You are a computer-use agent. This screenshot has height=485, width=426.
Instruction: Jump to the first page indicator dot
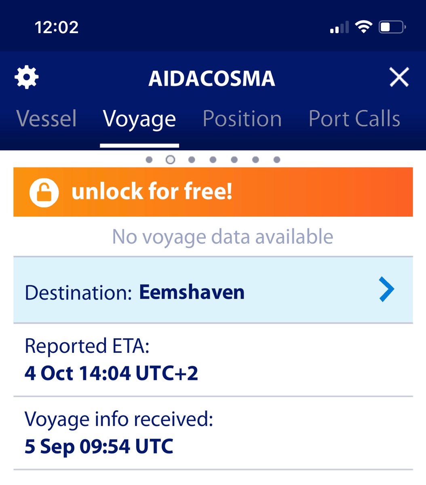149,160
